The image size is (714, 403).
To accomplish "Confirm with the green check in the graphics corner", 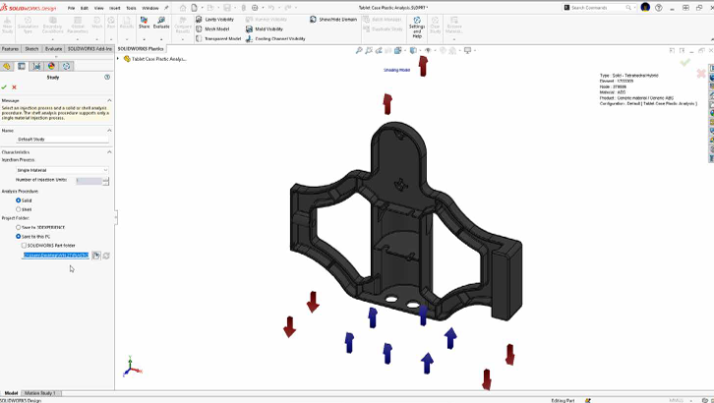I will click(x=684, y=63).
